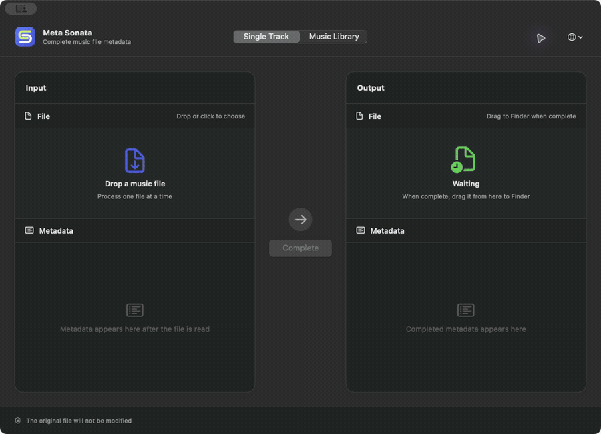601x434 pixels.
Task: Click 'Drop or click to choose' text
Action: [x=211, y=116]
